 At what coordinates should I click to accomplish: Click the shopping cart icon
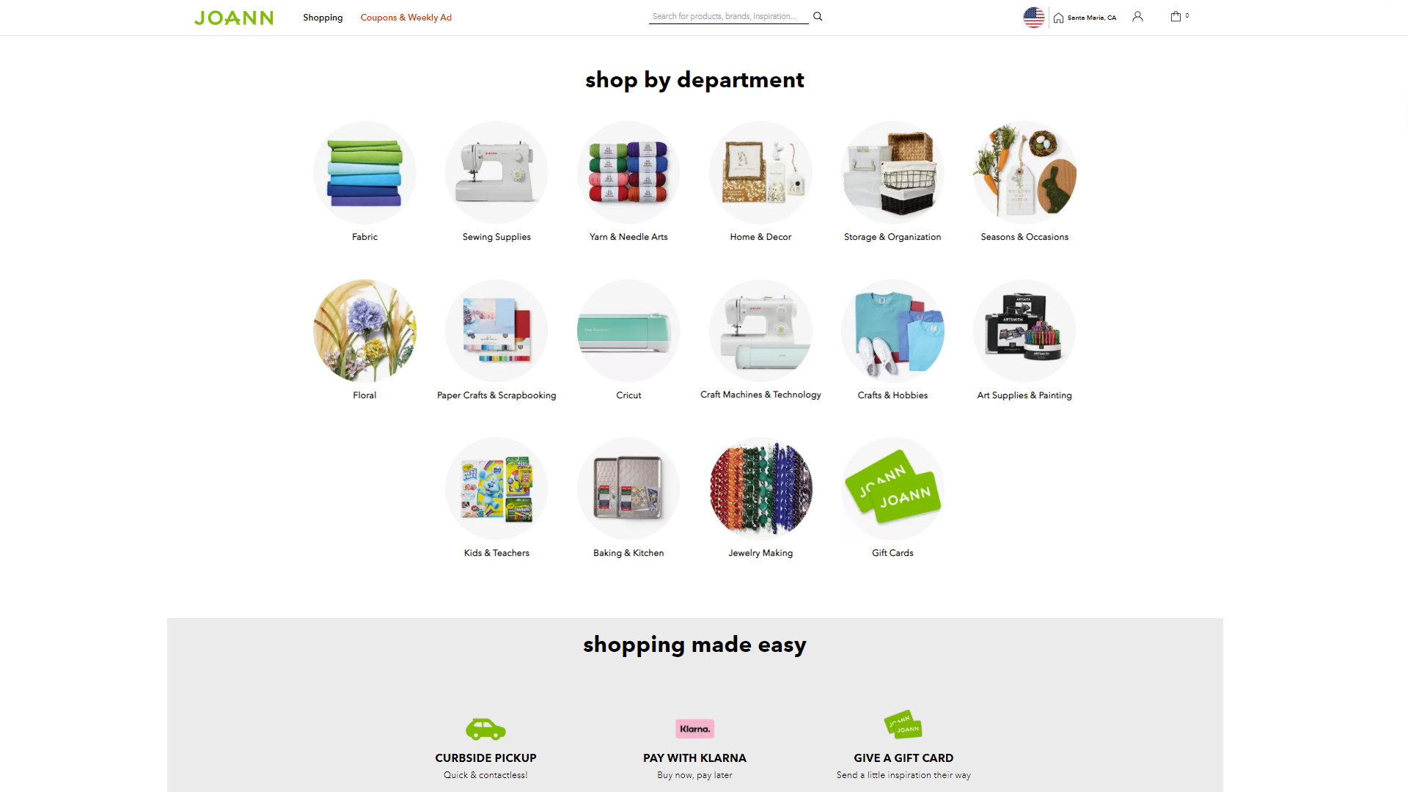(x=1176, y=16)
